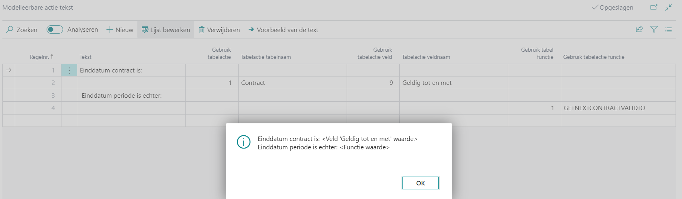Click the GETNEXTCONTRACTVALIDTO function cell
Image resolution: width=682 pixels, height=199 pixels.
tap(604, 108)
